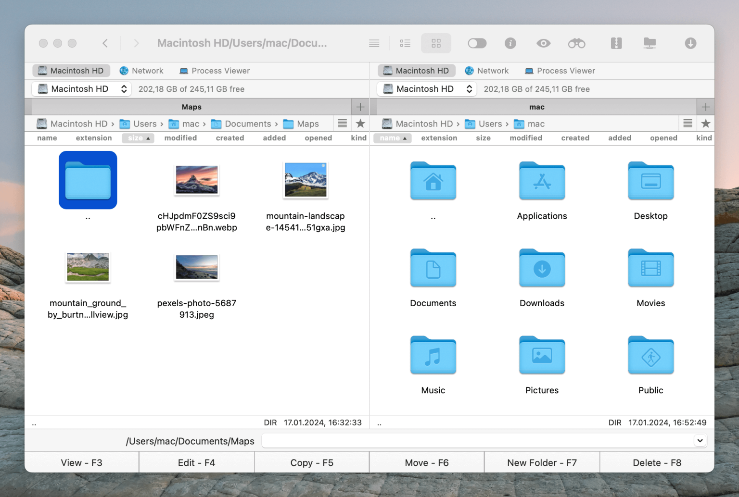Open the right pane column settings menu
Image resolution: width=739 pixels, height=497 pixels.
click(x=687, y=123)
